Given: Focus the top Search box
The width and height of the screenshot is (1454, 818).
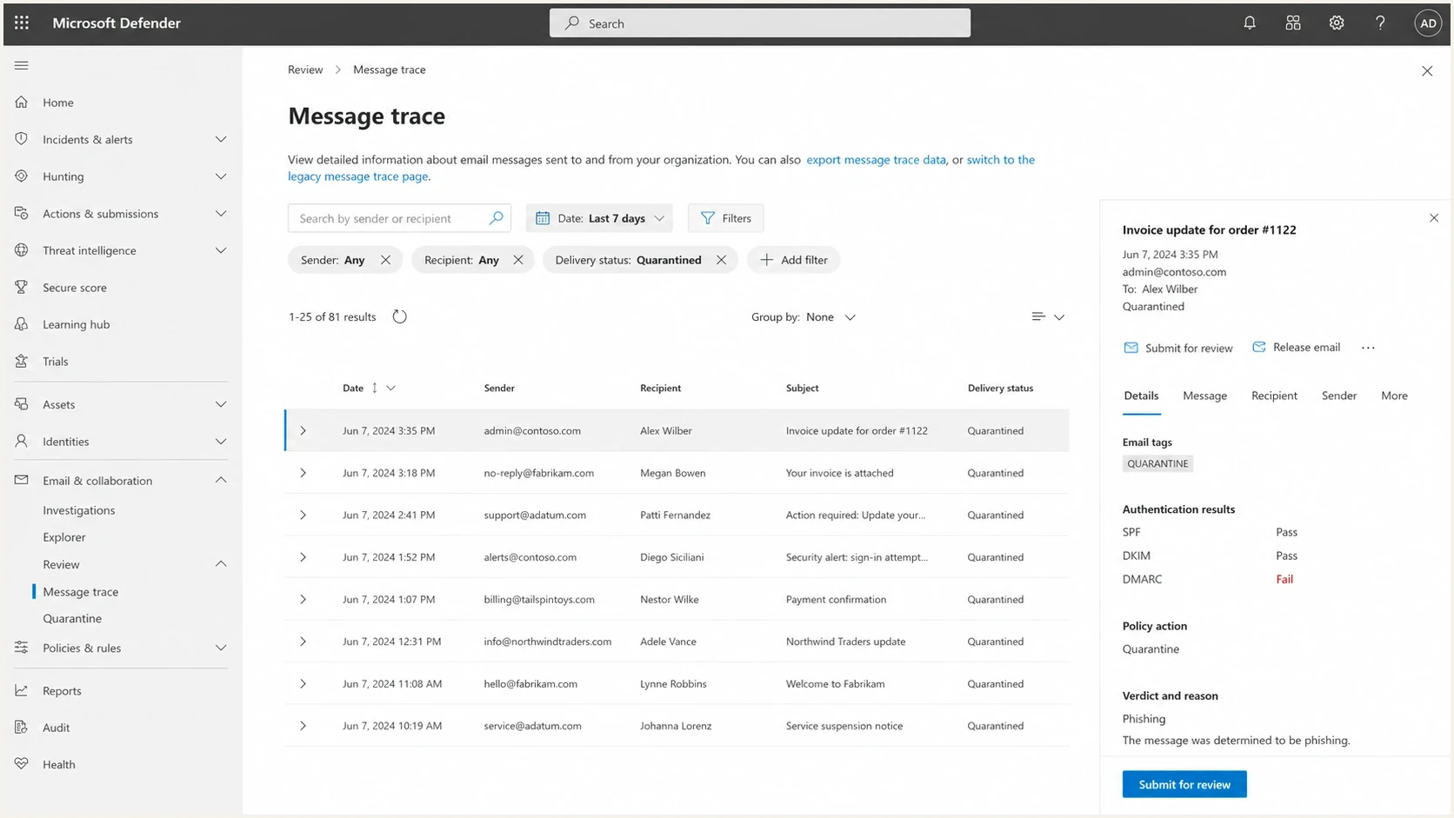Looking at the screenshot, I should coord(760,23).
